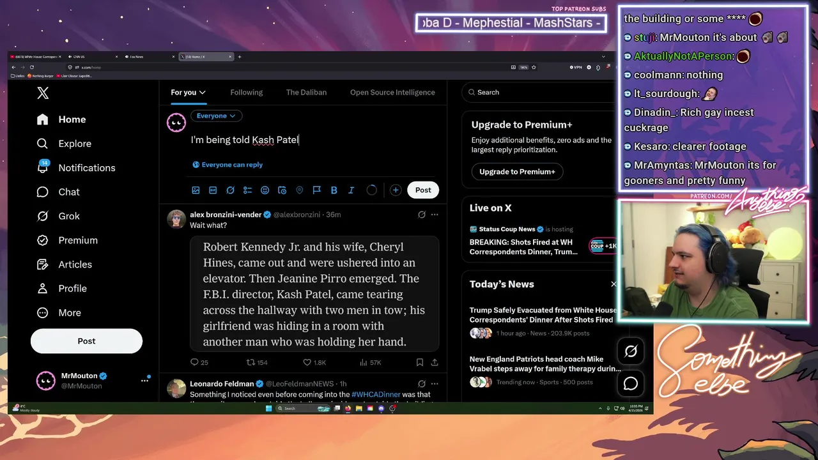
Task: Click the X logo in the sidebar
Action: tap(43, 93)
